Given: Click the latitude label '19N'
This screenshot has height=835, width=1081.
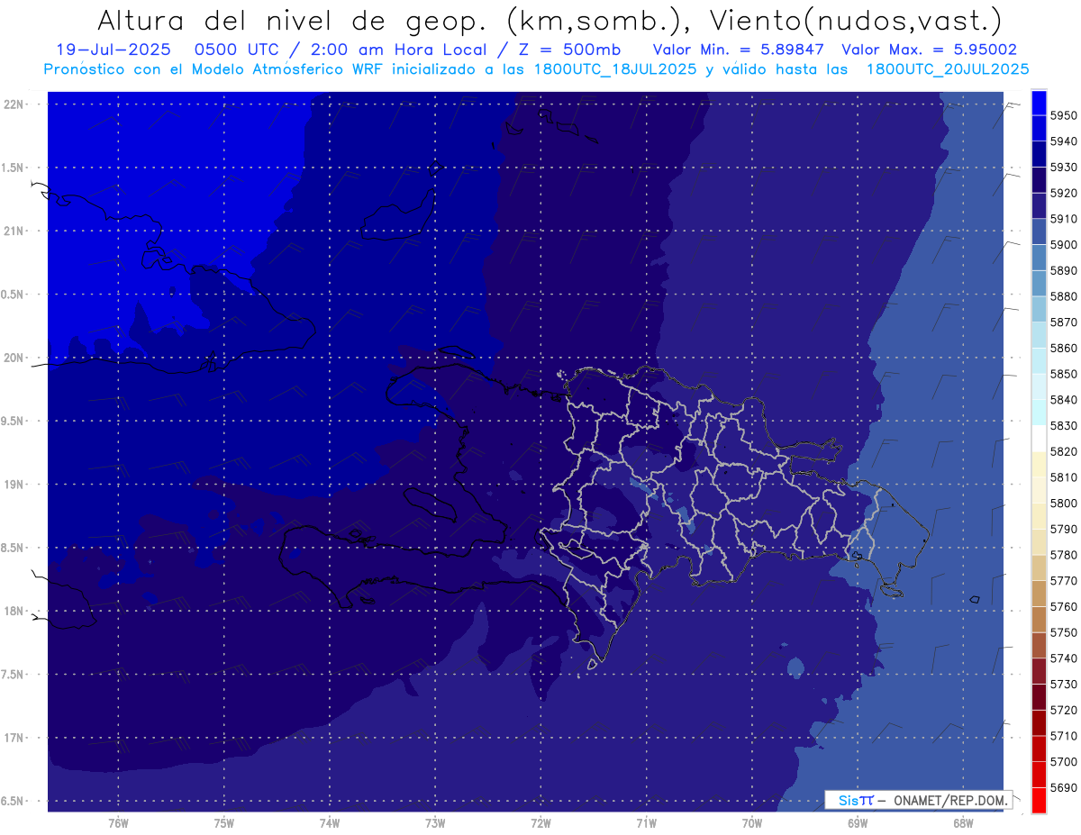Looking at the screenshot, I should tap(14, 484).
